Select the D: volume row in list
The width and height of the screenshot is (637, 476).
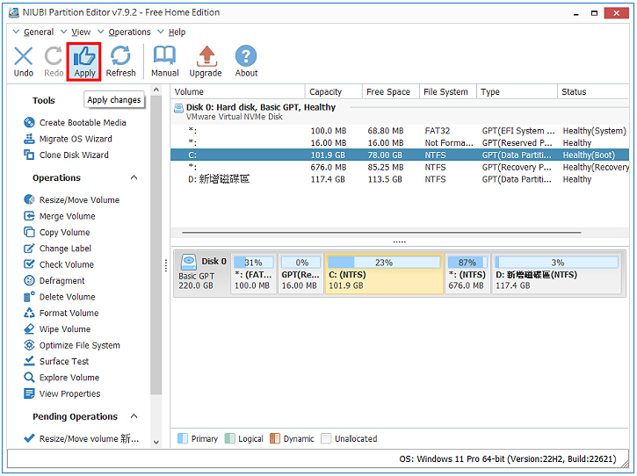tap(400, 179)
